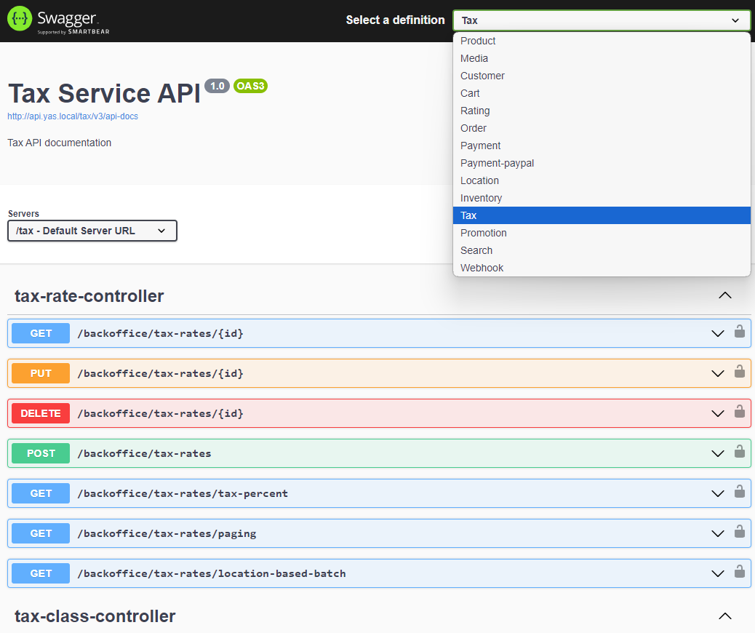Collapse the tax-rate-controller section
Image resolution: width=755 pixels, height=633 pixels.
tap(724, 295)
